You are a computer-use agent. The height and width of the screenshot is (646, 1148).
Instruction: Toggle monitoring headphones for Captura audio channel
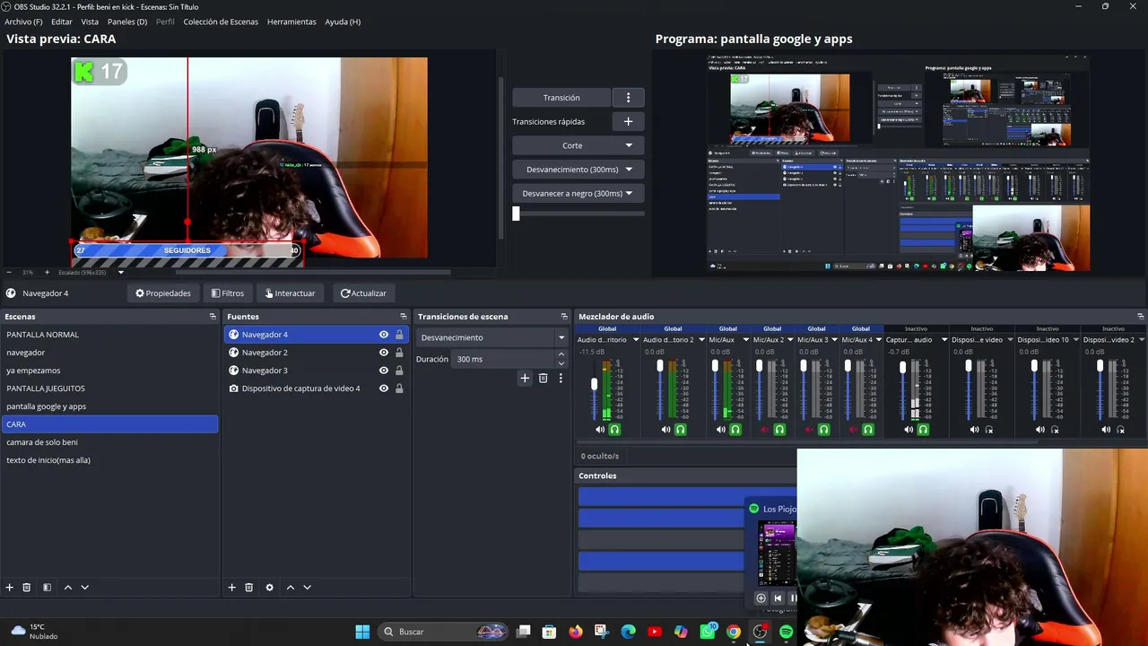coord(923,430)
